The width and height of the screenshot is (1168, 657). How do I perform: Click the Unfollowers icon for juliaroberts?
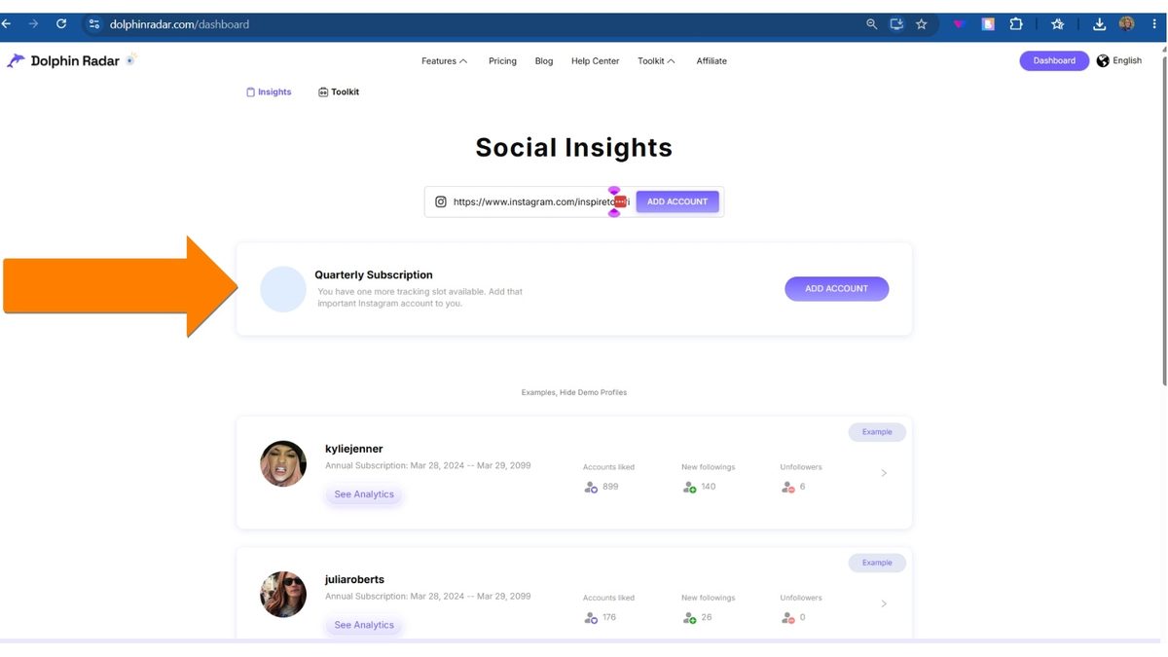[788, 617]
